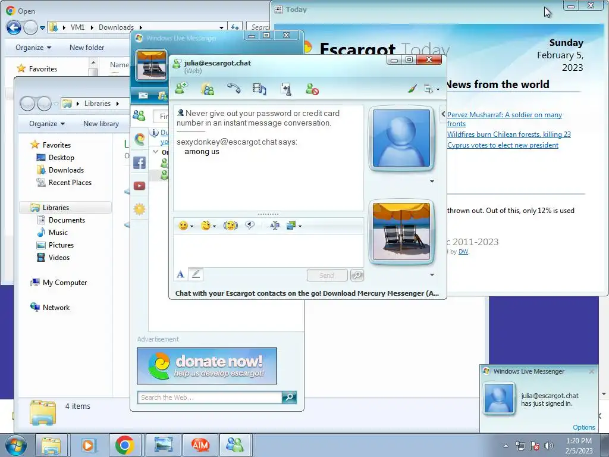Image resolution: width=609 pixels, height=457 pixels.
Task: Open julia's display picture options arrow
Action: pos(432,181)
